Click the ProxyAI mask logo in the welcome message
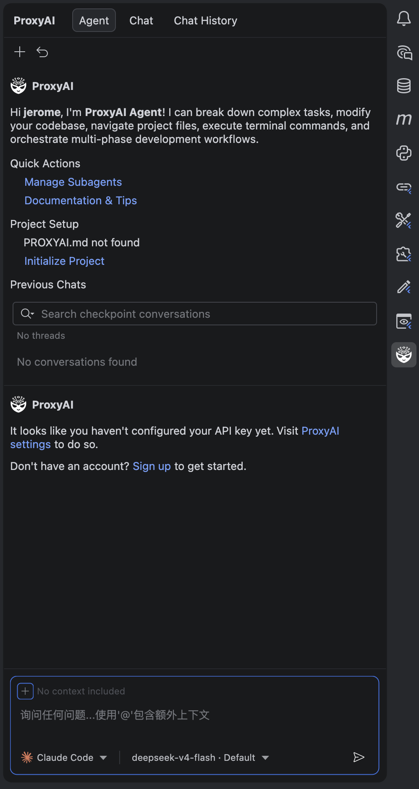Viewport: 419px width, 789px height. click(x=18, y=86)
